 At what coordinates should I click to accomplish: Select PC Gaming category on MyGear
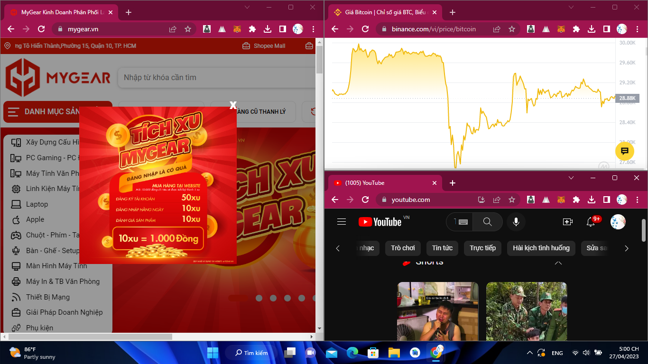click(x=52, y=158)
